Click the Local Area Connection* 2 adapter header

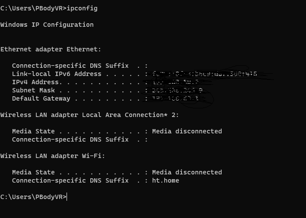[x=89, y=115]
